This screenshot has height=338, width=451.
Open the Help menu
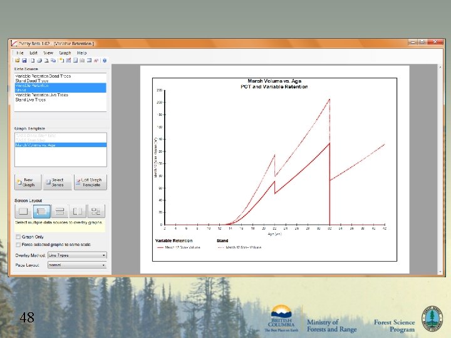click(x=81, y=53)
